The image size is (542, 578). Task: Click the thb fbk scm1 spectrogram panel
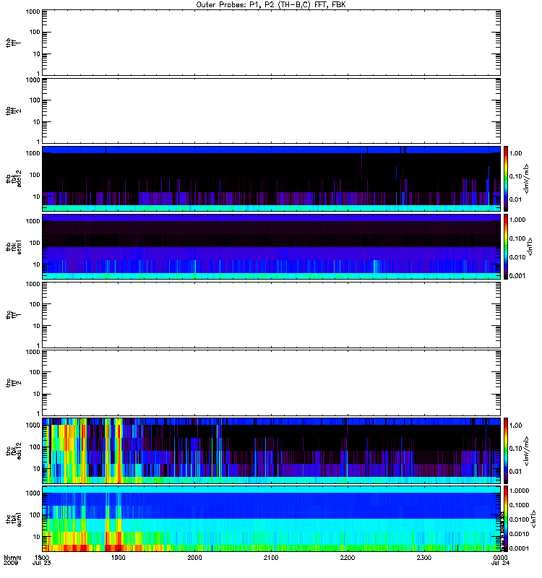(272, 246)
